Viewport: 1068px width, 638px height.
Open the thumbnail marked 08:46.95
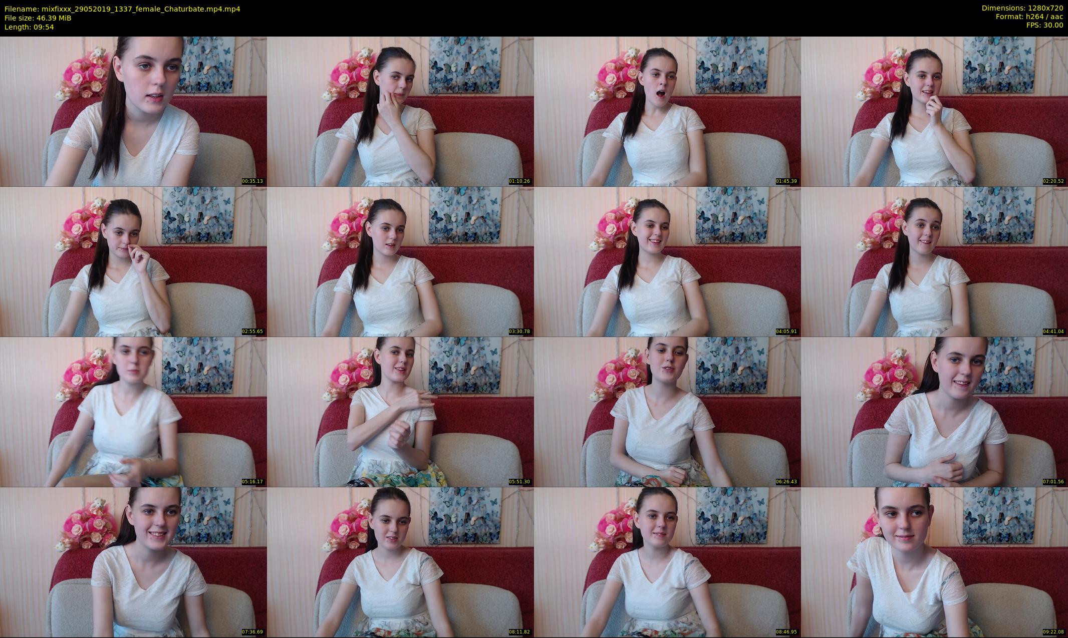[667, 562]
